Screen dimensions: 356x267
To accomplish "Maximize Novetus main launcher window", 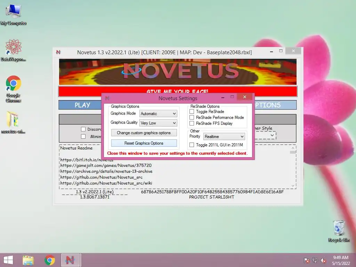I will pyautogui.click(x=281, y=51).
